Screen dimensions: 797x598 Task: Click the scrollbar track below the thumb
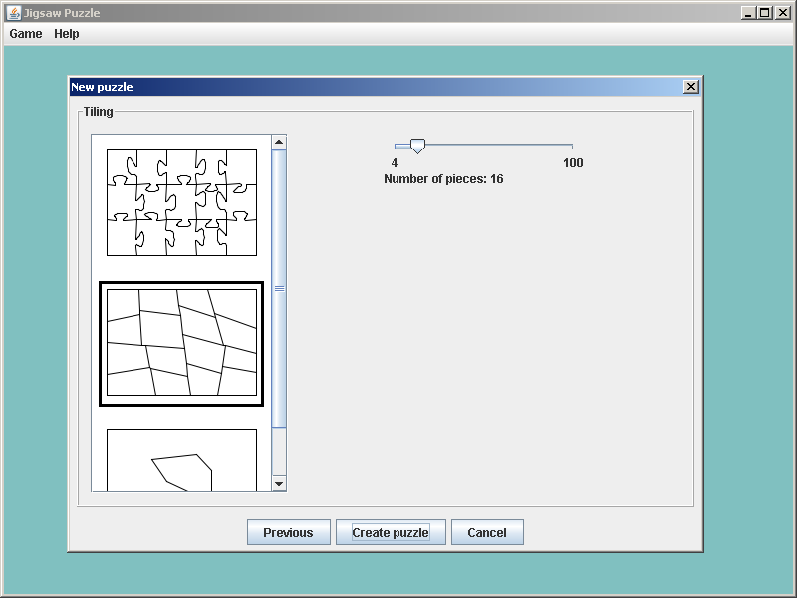pos(279,451)
